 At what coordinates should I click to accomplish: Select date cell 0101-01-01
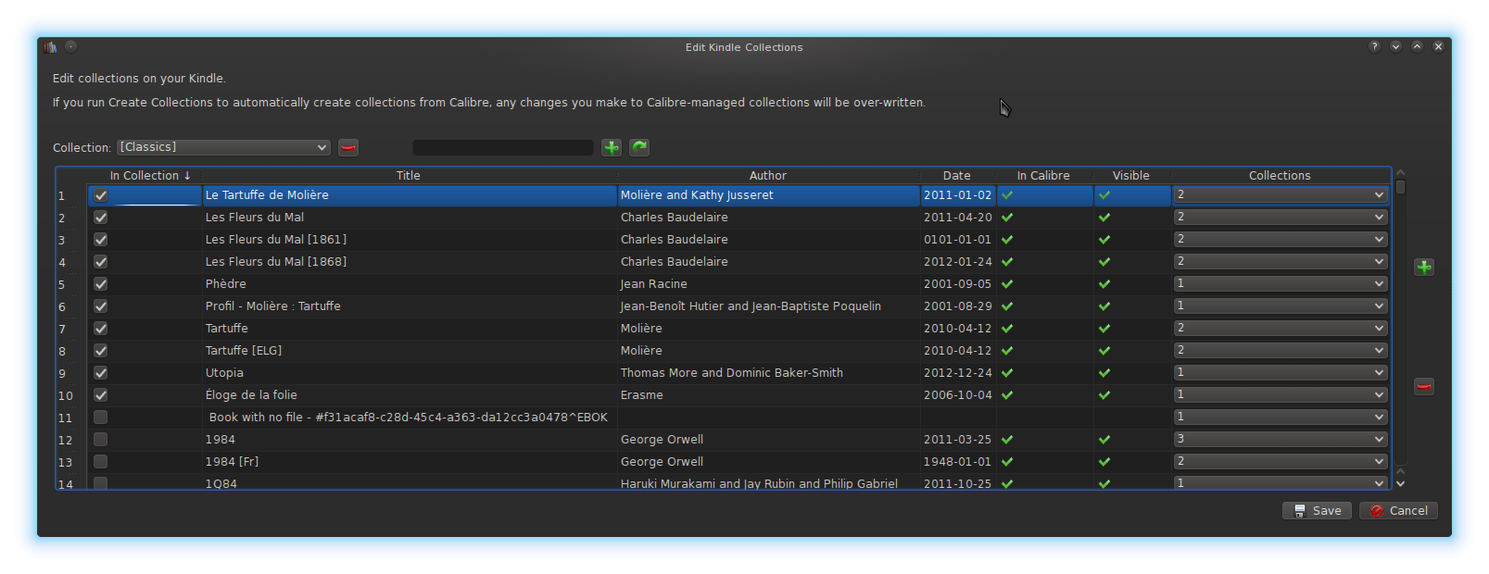pyautogui.click(x=957, y=240)
